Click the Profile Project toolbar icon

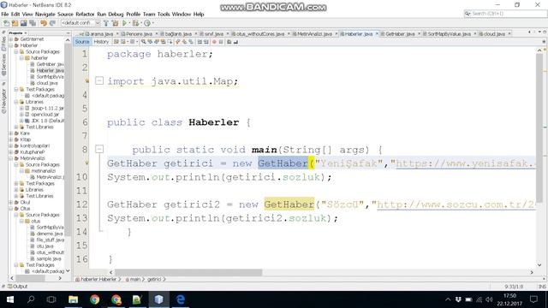click(147, 23)
